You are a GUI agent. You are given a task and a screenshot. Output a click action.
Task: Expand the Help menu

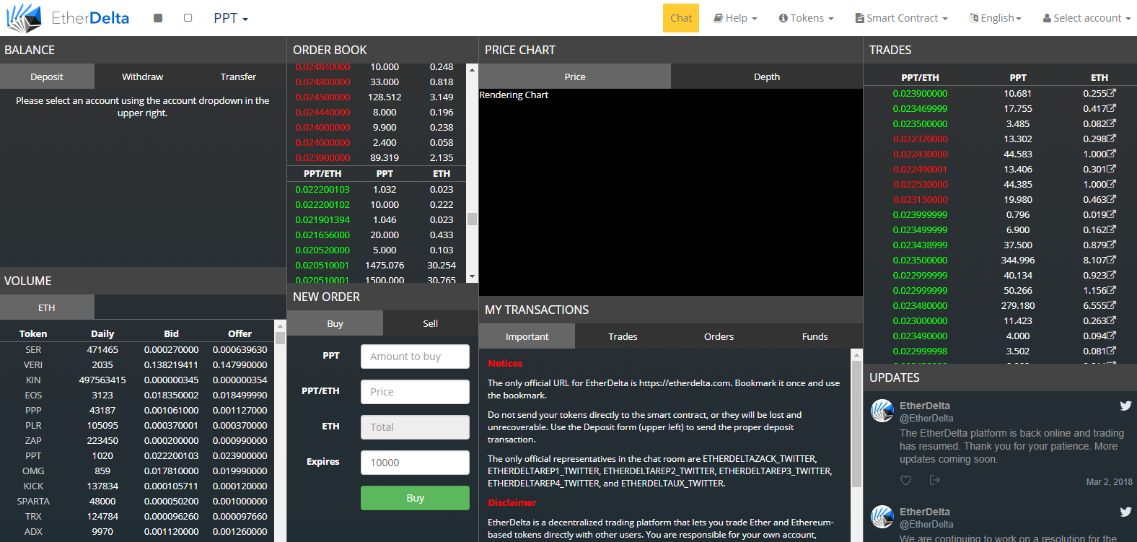(735, 18)
